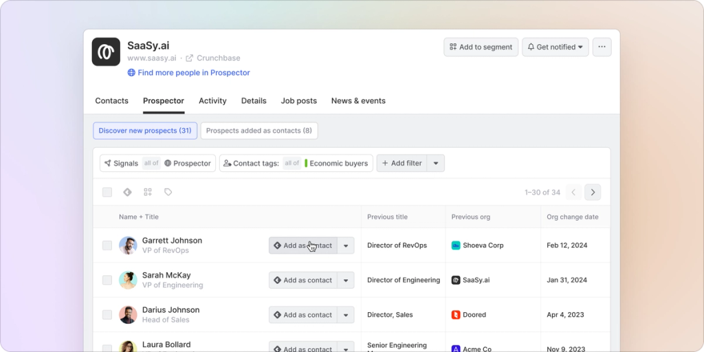704x352 pixels.
Task: Add Garrett Johnson as contact
Action: [303, 245]
